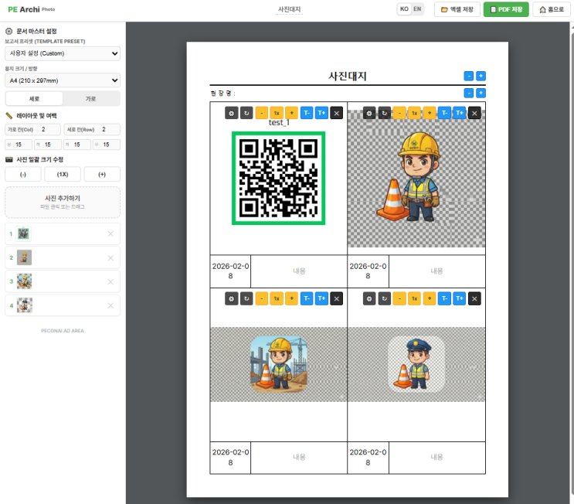Enlarge hard-hat worker photo with plus

430,113
